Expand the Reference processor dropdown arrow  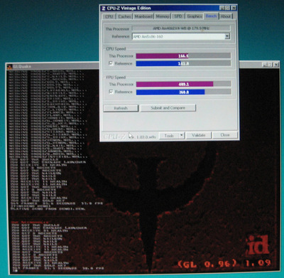pyautogui.click(x=227, y=36)
